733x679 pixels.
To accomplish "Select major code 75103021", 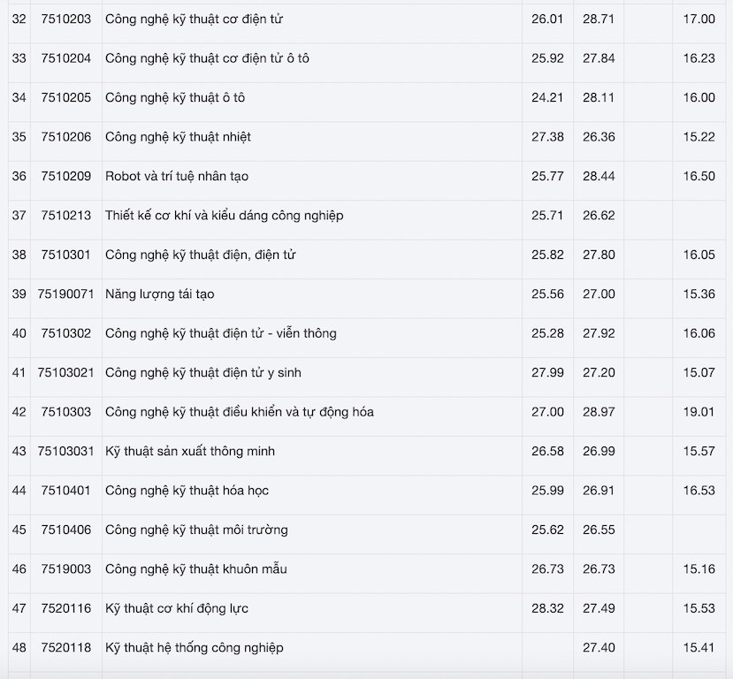I will 66,372.
